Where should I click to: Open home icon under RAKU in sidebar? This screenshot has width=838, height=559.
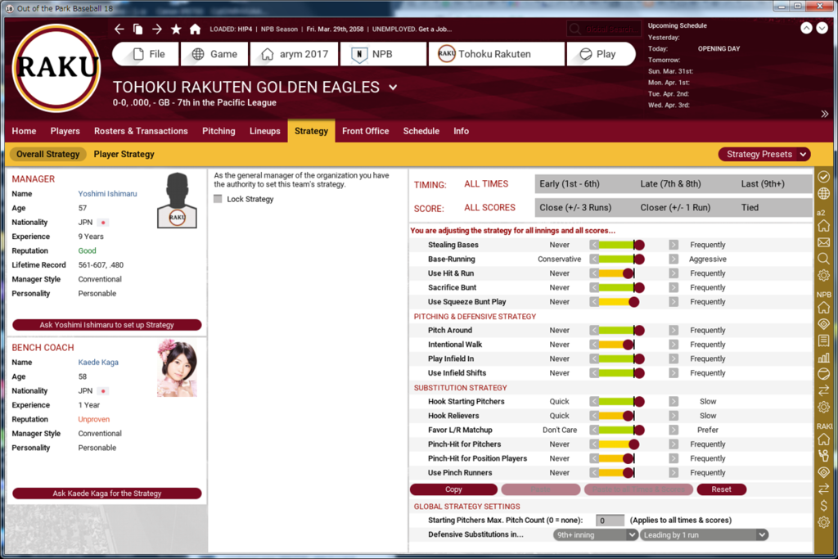(823, 439)
